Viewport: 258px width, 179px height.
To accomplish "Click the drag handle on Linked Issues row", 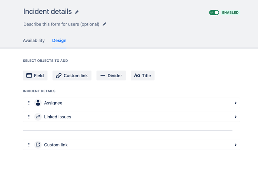I will click(29, 117).
